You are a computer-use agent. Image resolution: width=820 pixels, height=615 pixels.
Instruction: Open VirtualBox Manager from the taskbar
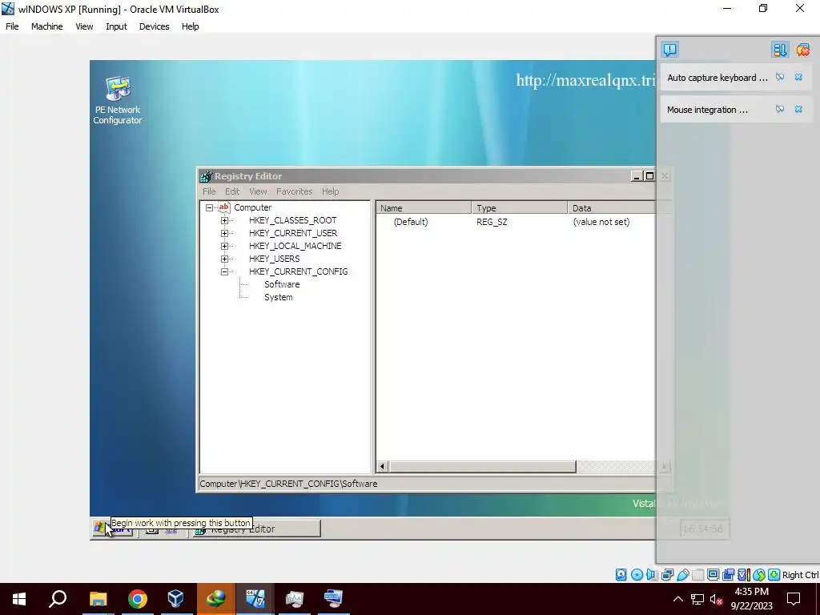click(176, 599)
